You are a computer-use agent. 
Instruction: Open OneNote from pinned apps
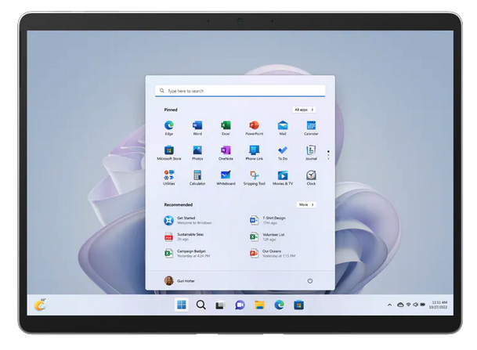226,153
